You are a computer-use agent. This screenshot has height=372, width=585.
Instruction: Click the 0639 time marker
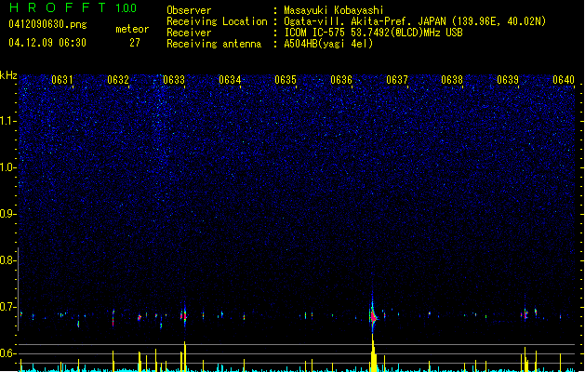(x=508, y=80)
